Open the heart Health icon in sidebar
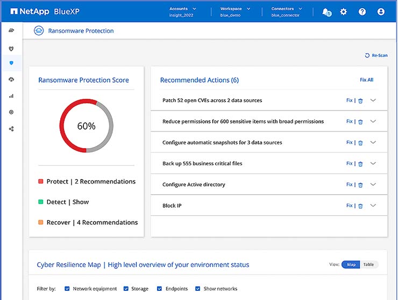The width and height of the screenshot is (398, 300). click(11, 48)
